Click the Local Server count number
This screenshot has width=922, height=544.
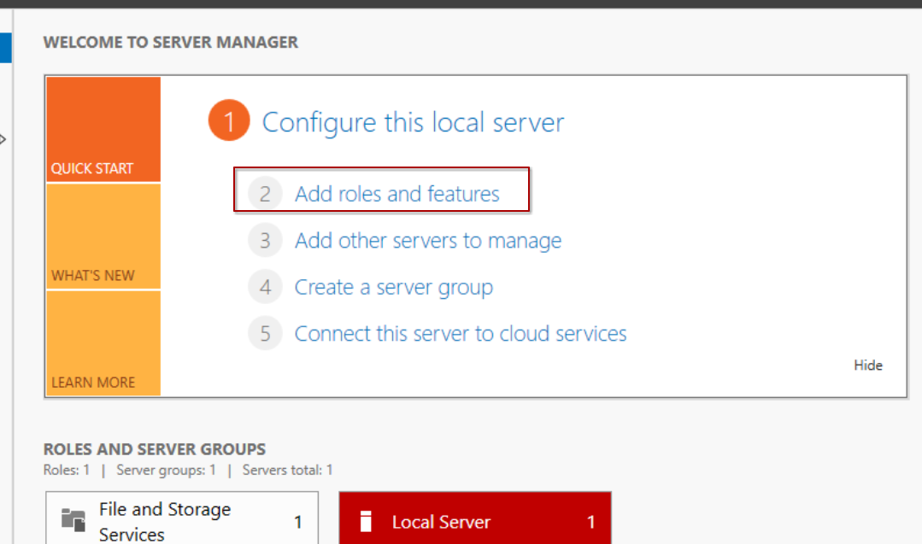[590, 522]
